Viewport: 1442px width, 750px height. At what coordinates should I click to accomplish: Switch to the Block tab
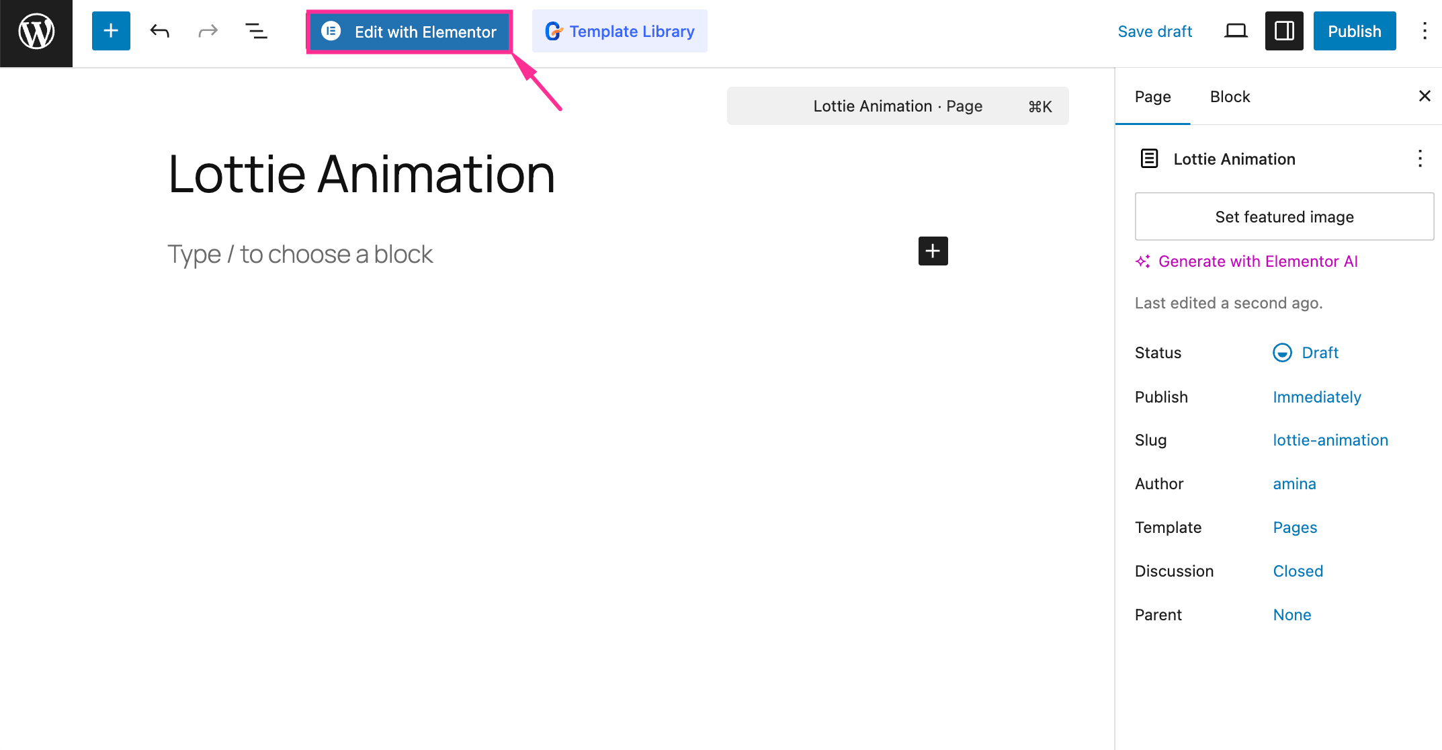point(1230,96)
